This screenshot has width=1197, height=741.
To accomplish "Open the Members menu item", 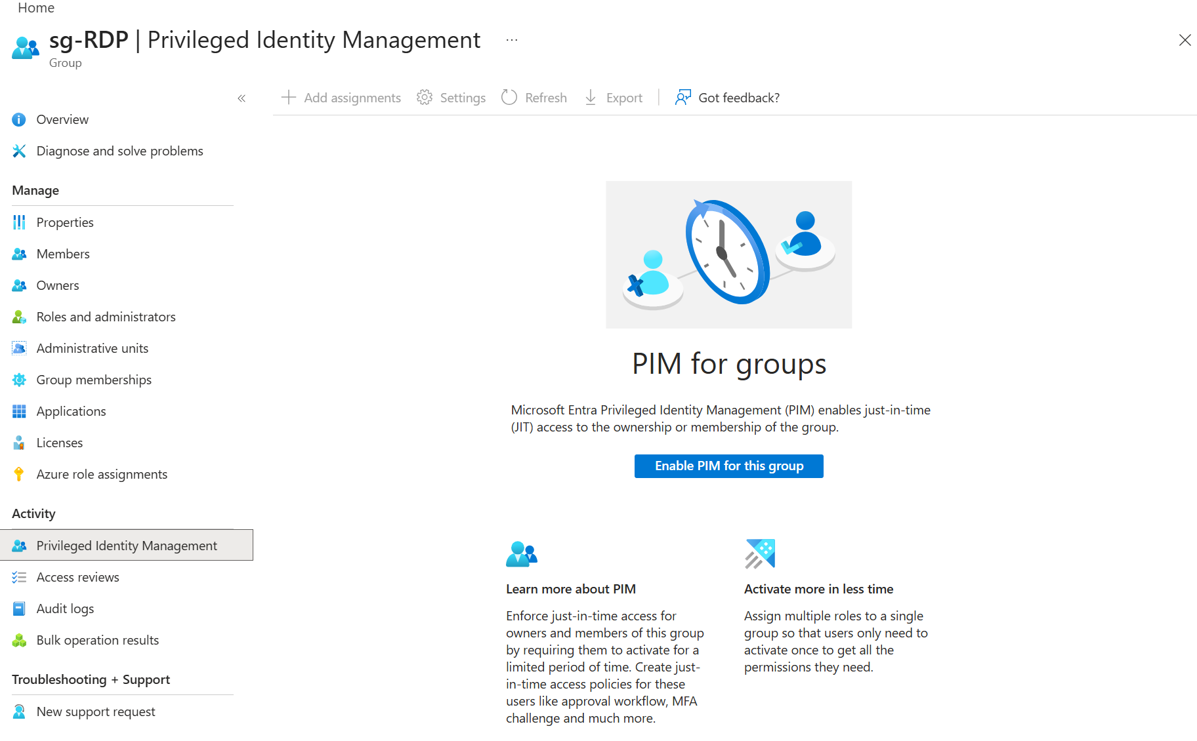I will click(63, 254).
